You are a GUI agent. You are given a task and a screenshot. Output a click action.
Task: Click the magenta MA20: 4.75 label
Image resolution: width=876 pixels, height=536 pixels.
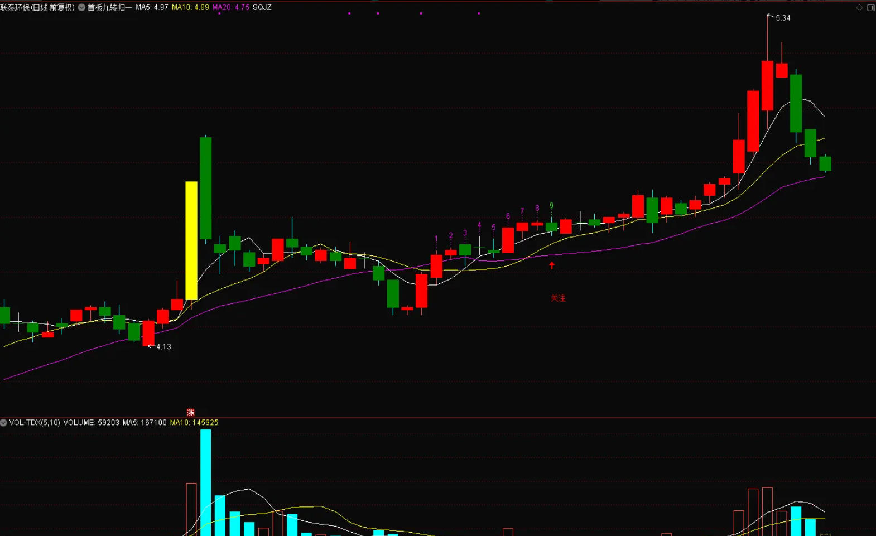pos(230,7)
